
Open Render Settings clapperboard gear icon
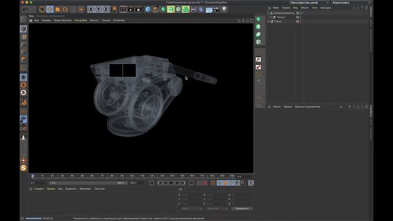tap(138, 10)
